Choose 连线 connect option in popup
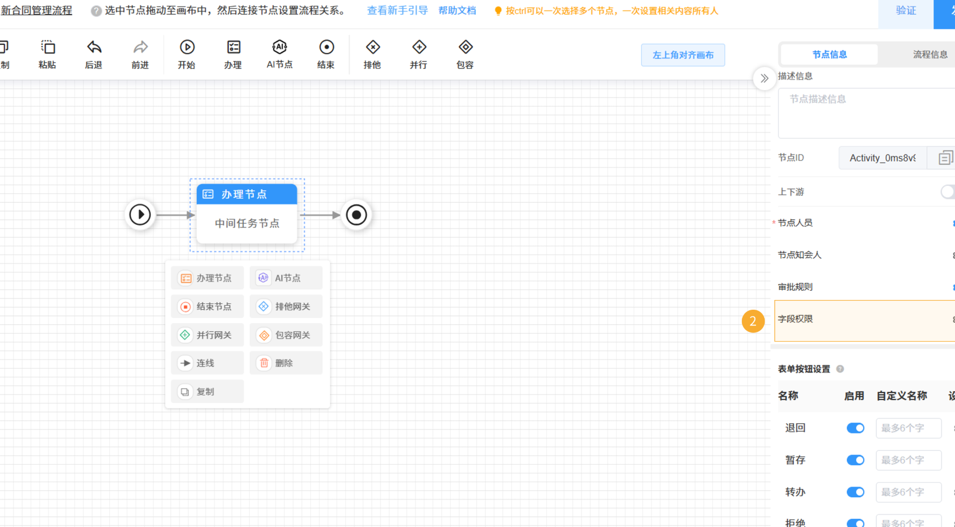This screenshot has width=955, height=527. point(208,363)
